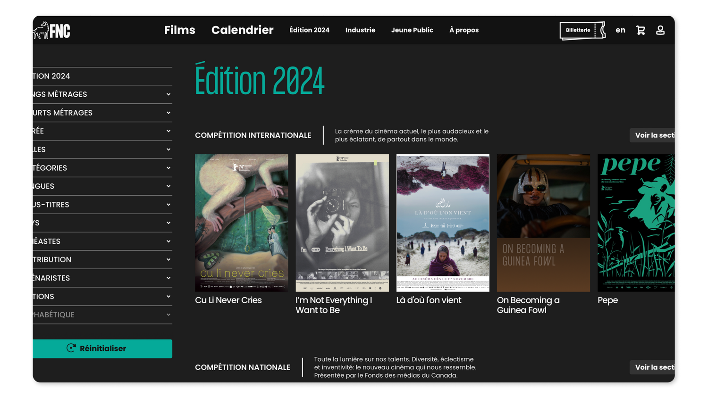Expand the Cinéastes filter

click(102, 241)
